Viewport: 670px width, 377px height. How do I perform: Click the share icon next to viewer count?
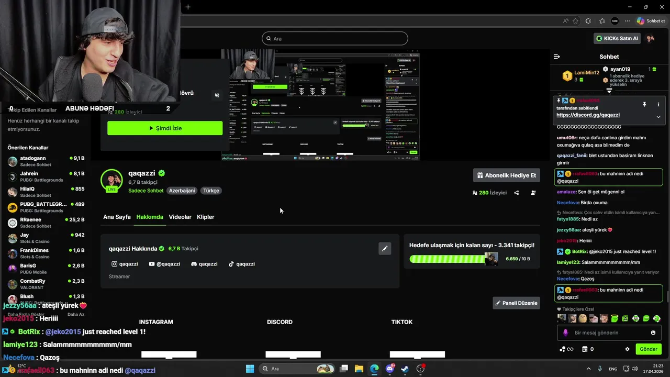(x=517, y=193)
